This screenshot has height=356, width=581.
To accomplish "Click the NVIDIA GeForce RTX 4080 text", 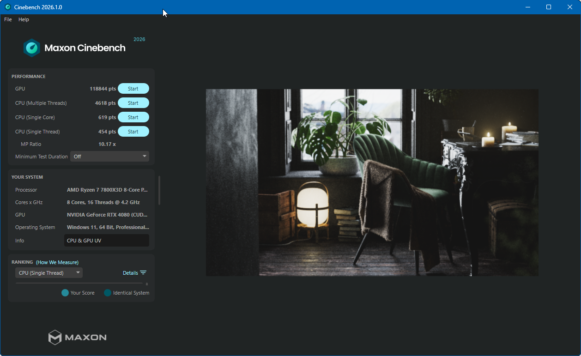I will coord(108,215).
